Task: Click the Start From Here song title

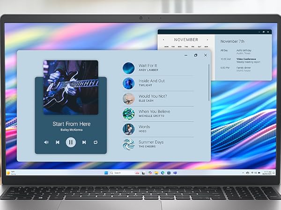Action: pos(72,124)
